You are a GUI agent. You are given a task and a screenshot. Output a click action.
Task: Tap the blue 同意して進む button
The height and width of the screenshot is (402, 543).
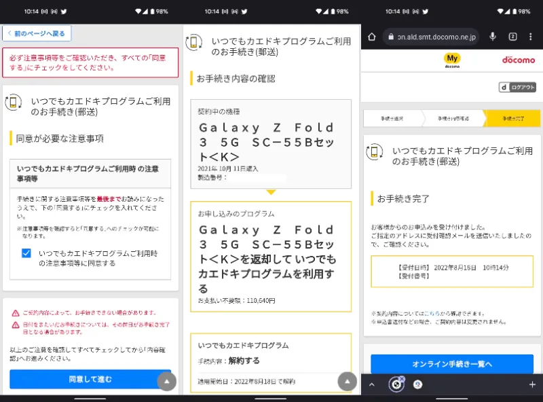[90, 379]
